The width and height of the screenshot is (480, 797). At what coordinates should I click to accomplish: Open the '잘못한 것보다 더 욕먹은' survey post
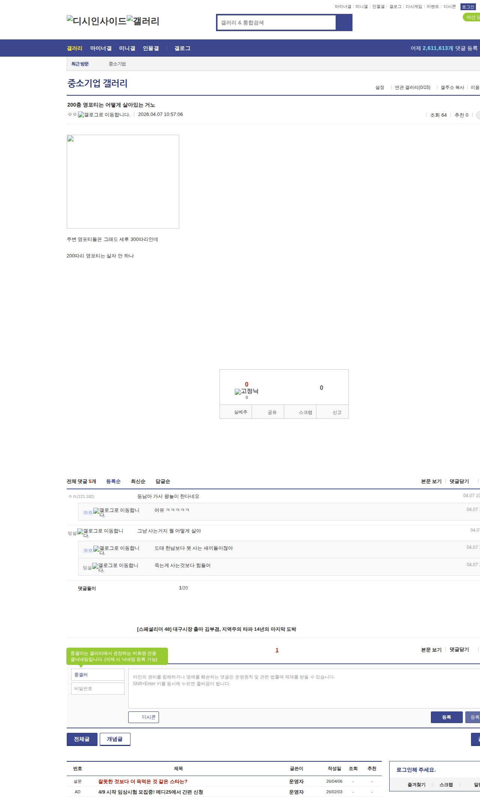pyautogui.click(x=143, y=781)
